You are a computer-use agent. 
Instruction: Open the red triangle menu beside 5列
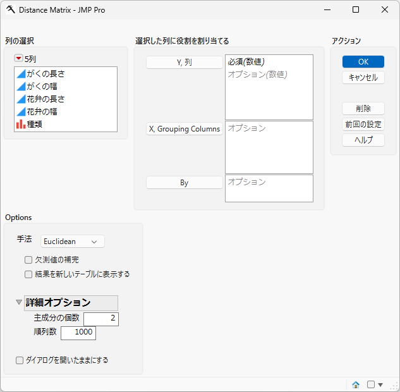coord(18,58)
